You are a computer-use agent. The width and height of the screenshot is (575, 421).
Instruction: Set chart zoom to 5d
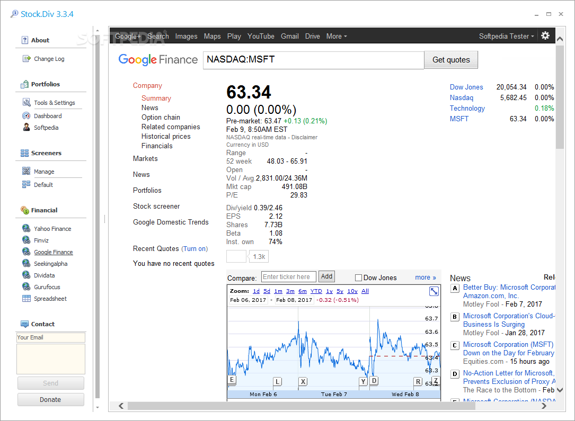pos(267,291)
